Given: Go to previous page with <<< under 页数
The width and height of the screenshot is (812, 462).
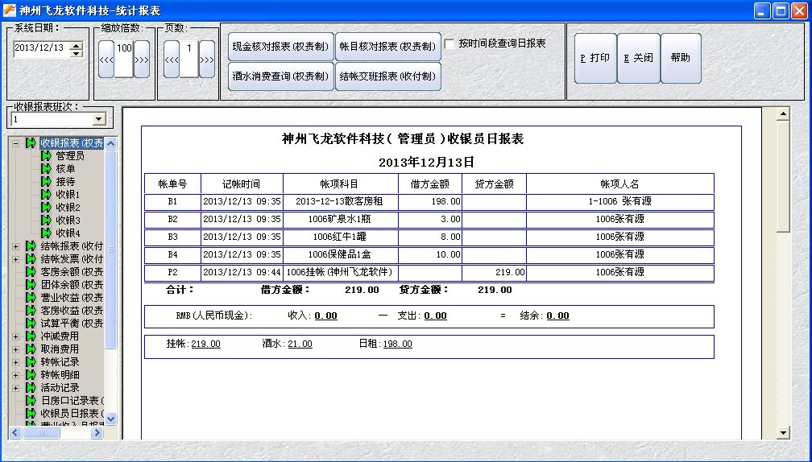Looking at the screenshot, I should [x=172, y=60].
